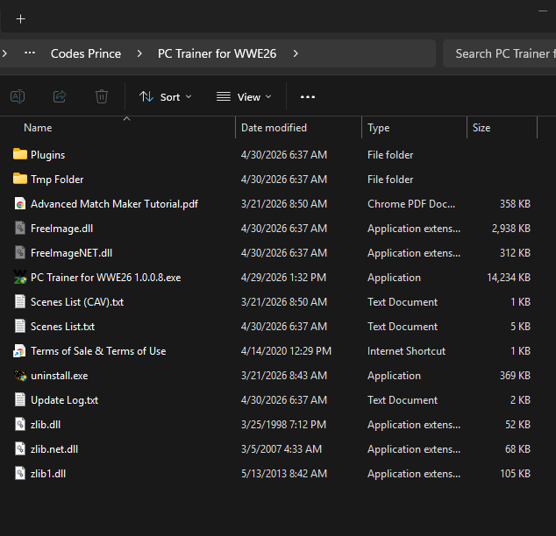Screen dimensions: 556x536
Task: Click the zlib1.dll file icon
Action: tap(20, 473)
